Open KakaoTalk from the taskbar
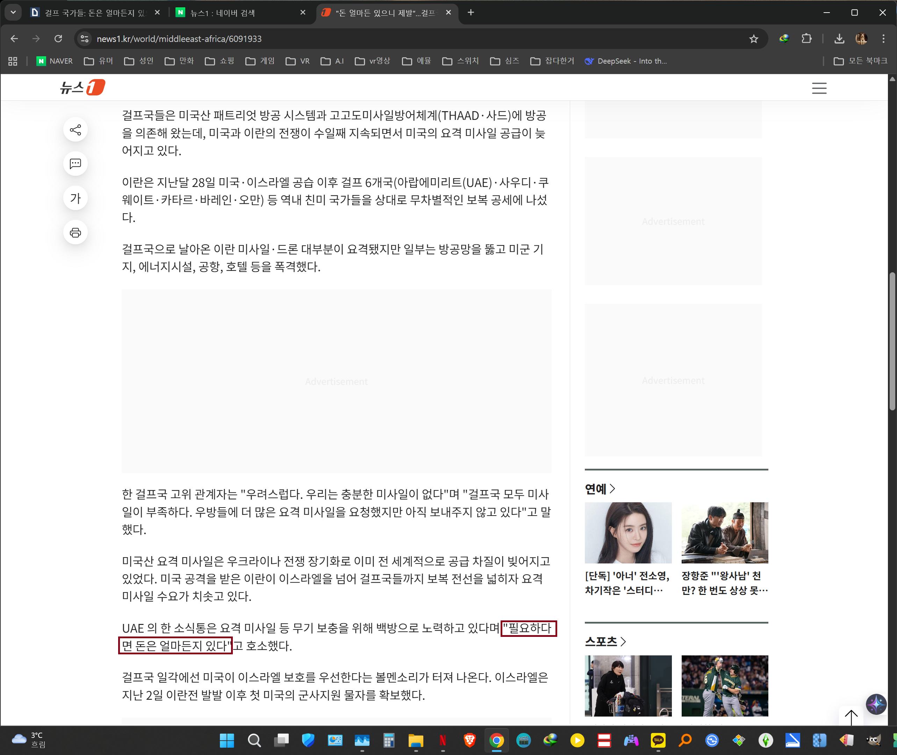This screenshot has width=897, height=755. [658, 740]
